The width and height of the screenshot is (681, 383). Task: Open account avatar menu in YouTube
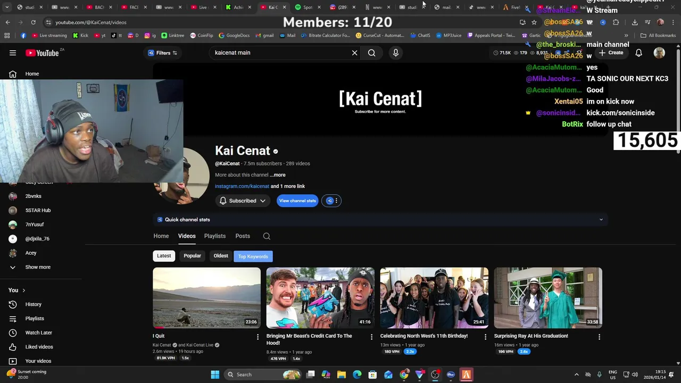(x=659, y=53)
